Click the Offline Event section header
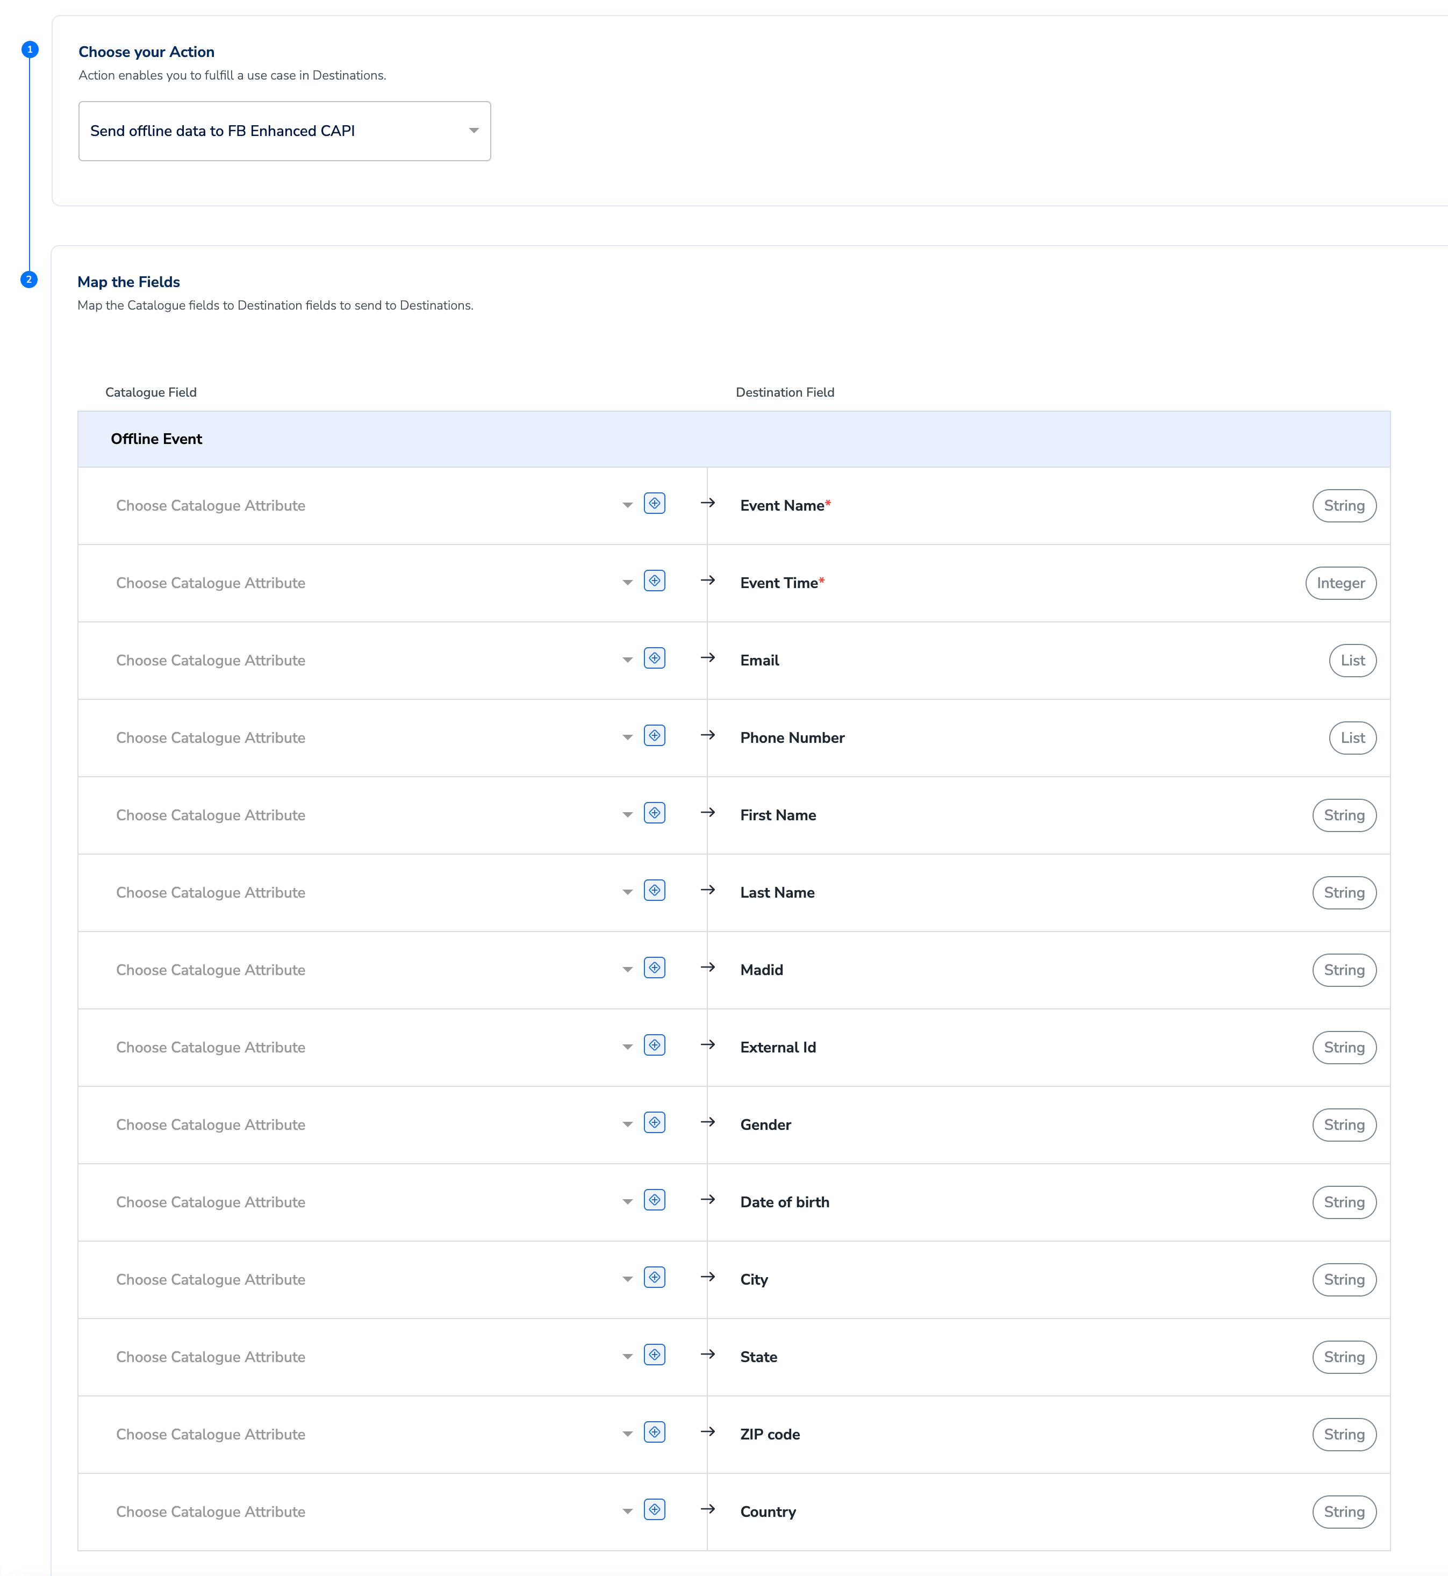This screenshot has width=1448, height=1576. pyautogui.click(x=157, y=439)
